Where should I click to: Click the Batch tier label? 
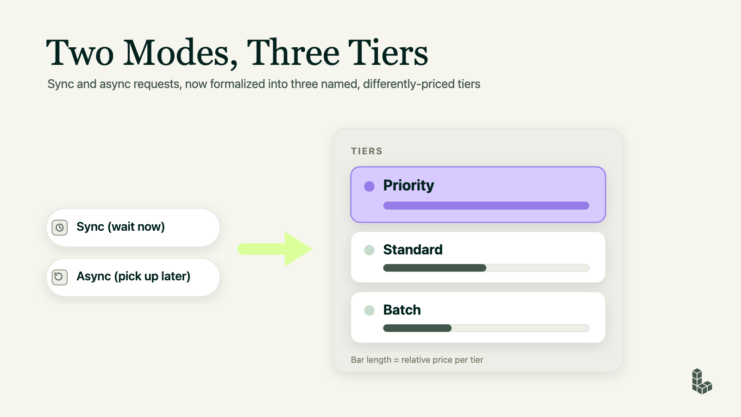pyautogui.click(x=402, y=310)
